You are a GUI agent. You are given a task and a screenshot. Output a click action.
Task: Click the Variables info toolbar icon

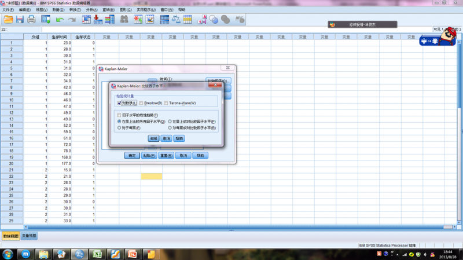click(109, 20)
